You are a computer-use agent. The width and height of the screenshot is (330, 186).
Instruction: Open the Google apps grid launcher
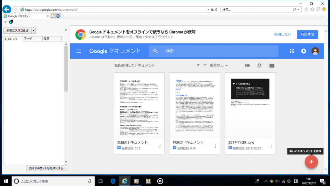point(292,51)
